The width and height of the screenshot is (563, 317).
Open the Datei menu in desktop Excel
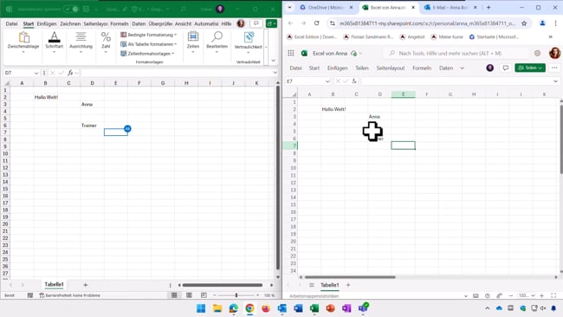point(11,23)
